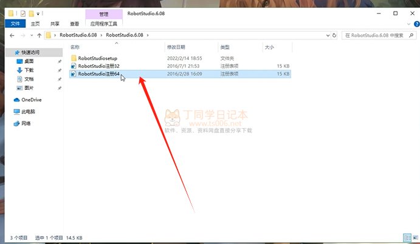Click the RobotStudio注册32 registry file icon
The width and height of the screenshot is (420, 244).
74,66
